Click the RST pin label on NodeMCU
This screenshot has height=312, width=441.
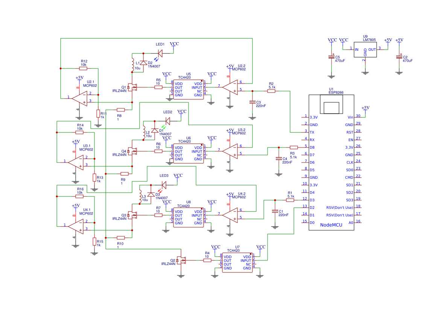350,132
